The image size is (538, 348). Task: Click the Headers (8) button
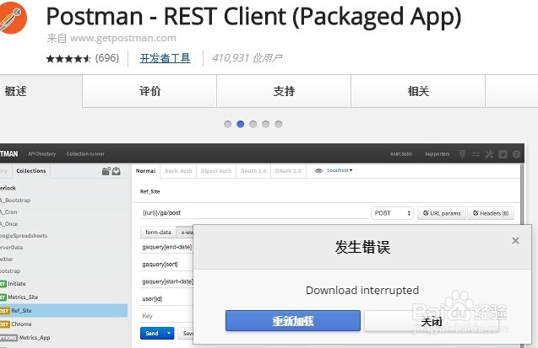491,213
